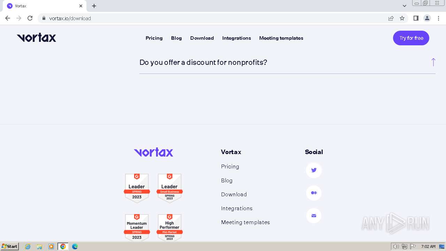Follow the footer Download link
This screenshot has width=446, height=251.
click(x=234, y=195)
